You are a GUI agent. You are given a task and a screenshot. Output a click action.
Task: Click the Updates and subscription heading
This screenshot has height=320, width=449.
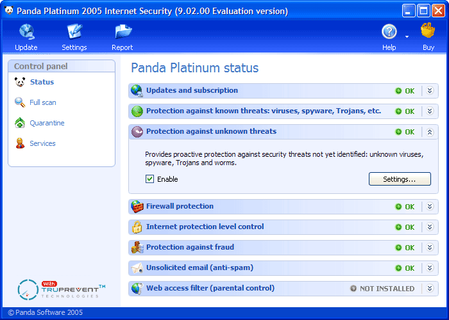click(192, 90)
